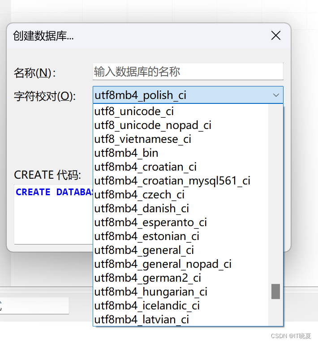Pick utf8mb4_danish_ci from the list
Viewport: 318px width, 343px height.
tap(181, 209)
